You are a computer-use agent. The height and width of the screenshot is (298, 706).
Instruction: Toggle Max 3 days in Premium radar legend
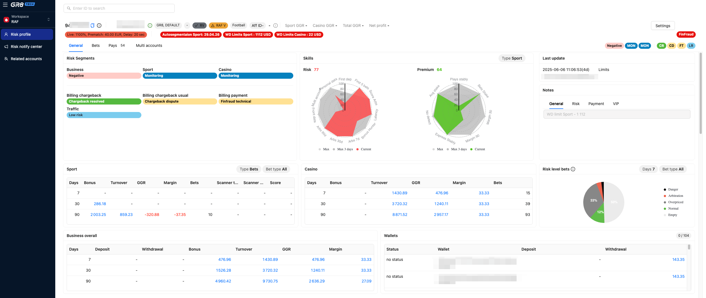point(457,149)
